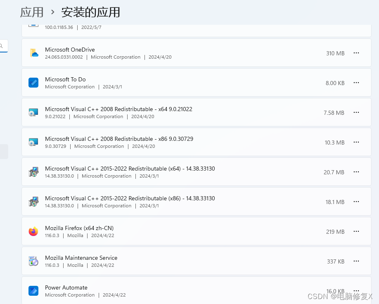Click the Visual C++ 2008 x64 icon
The image size is (379, 304).
click(x=33, y=112)
